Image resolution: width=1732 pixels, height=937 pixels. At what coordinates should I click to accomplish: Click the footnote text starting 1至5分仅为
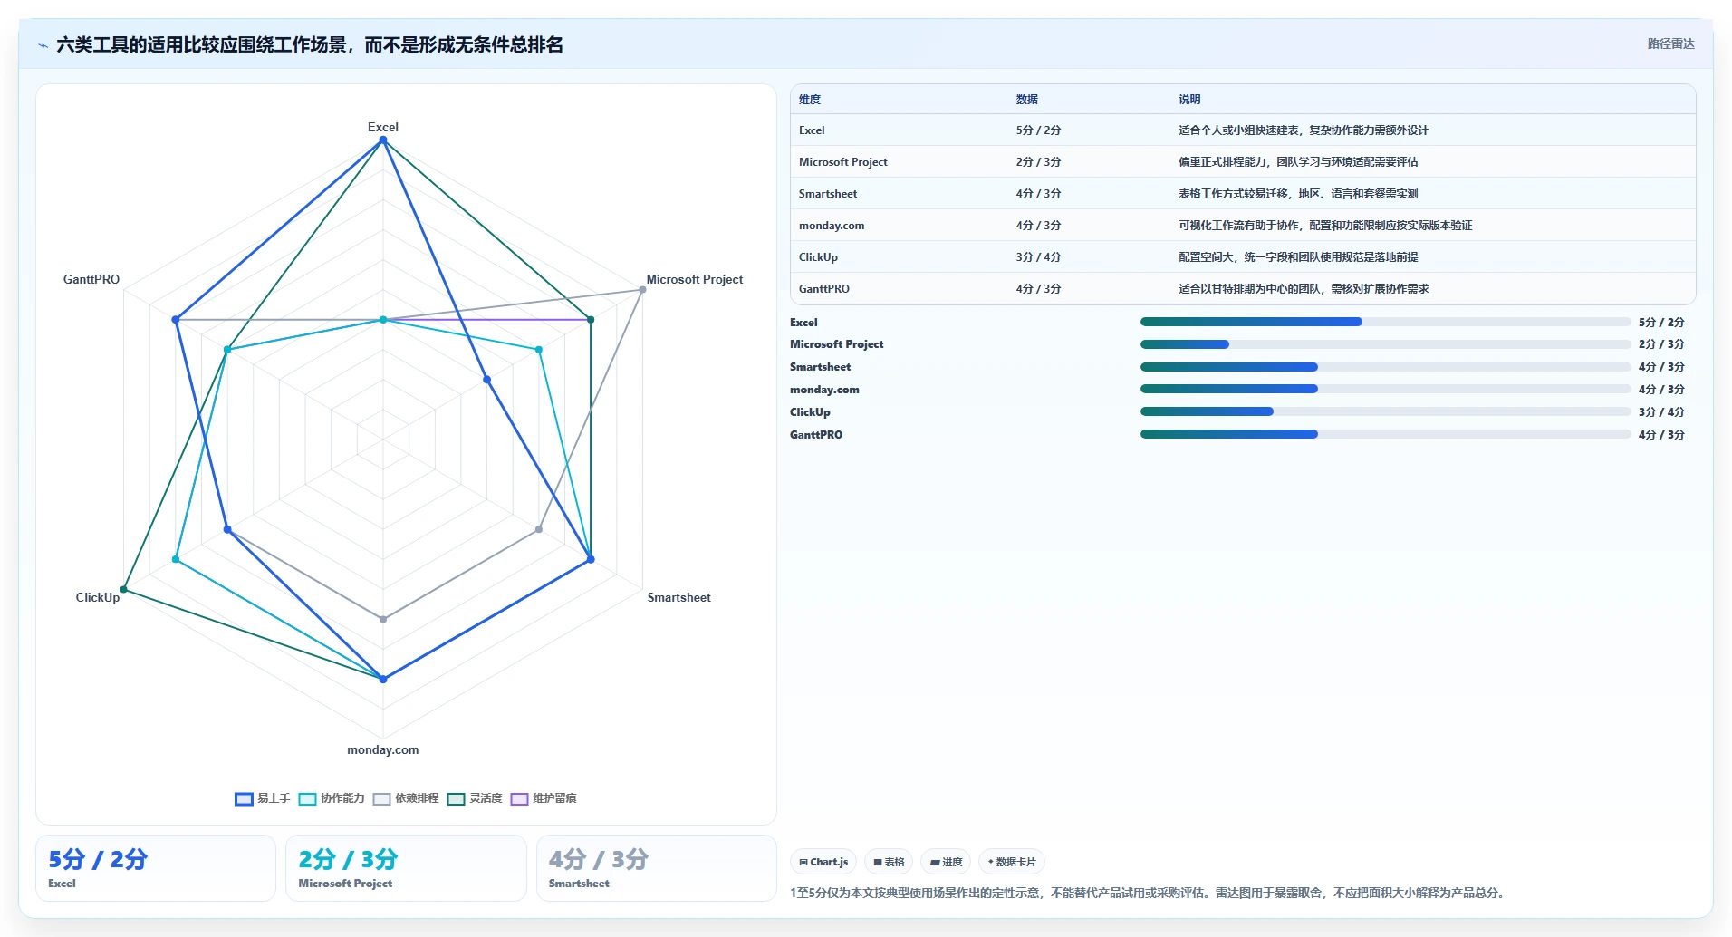tap(1150, 893)
